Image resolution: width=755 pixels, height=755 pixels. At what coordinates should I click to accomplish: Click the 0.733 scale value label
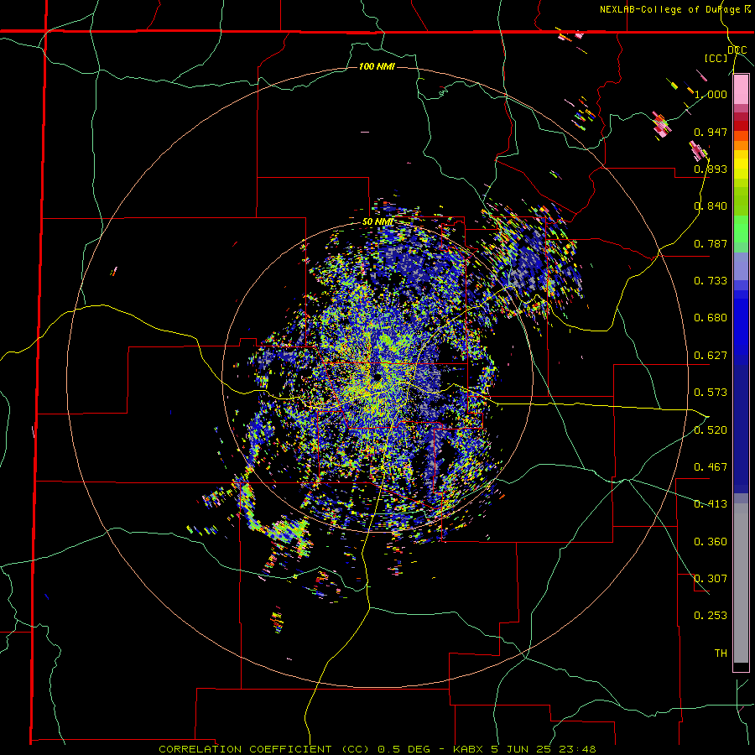711,281
